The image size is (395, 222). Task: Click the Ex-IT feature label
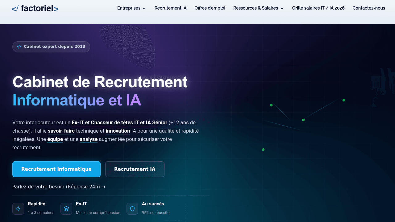pyautogui.click(x=81, y=204)
